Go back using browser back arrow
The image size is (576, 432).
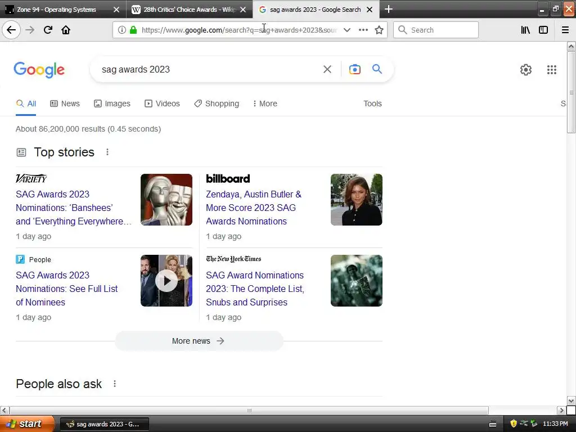(x=11, y=30)
